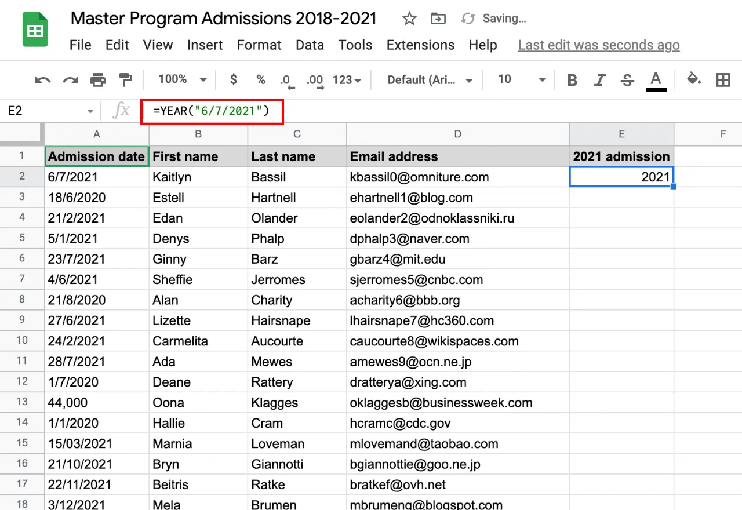
Task: Open the borders tool
Action: pos(723,80)
